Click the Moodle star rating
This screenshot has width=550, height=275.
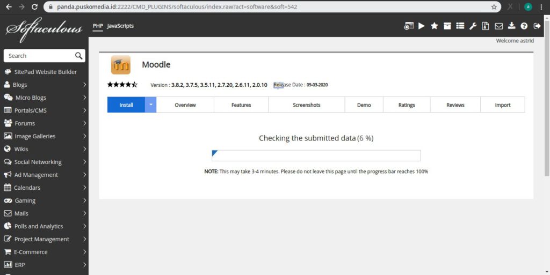122,85
